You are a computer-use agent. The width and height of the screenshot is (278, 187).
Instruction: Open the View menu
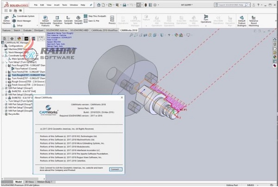pos(49,5)
